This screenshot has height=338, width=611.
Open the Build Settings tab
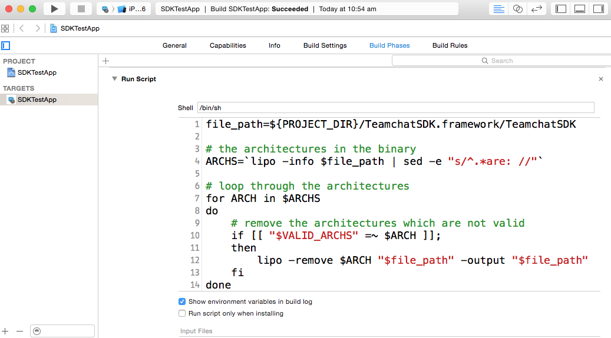pyautogui.click(x=325, y=45)
